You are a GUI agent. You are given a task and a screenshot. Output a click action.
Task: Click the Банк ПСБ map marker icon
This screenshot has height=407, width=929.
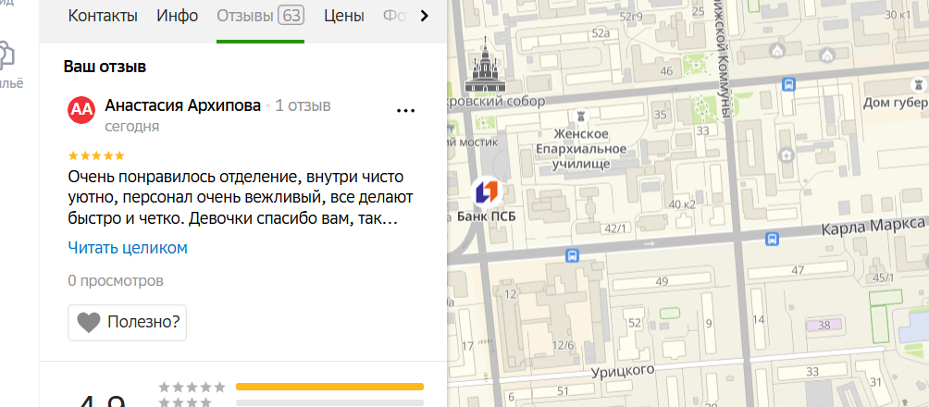487,192
